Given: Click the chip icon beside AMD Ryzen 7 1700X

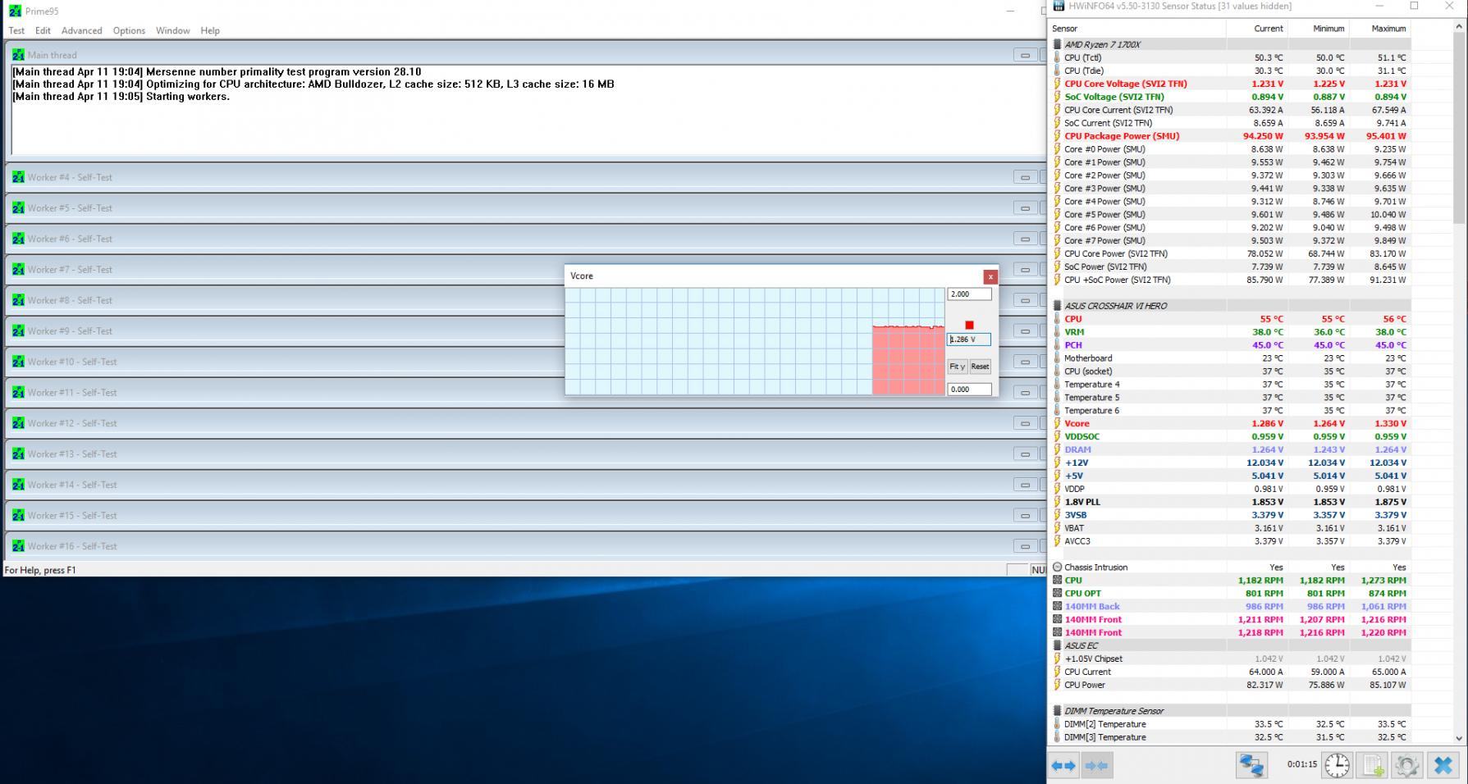Looking at the screenshot, I should 1057,44.
